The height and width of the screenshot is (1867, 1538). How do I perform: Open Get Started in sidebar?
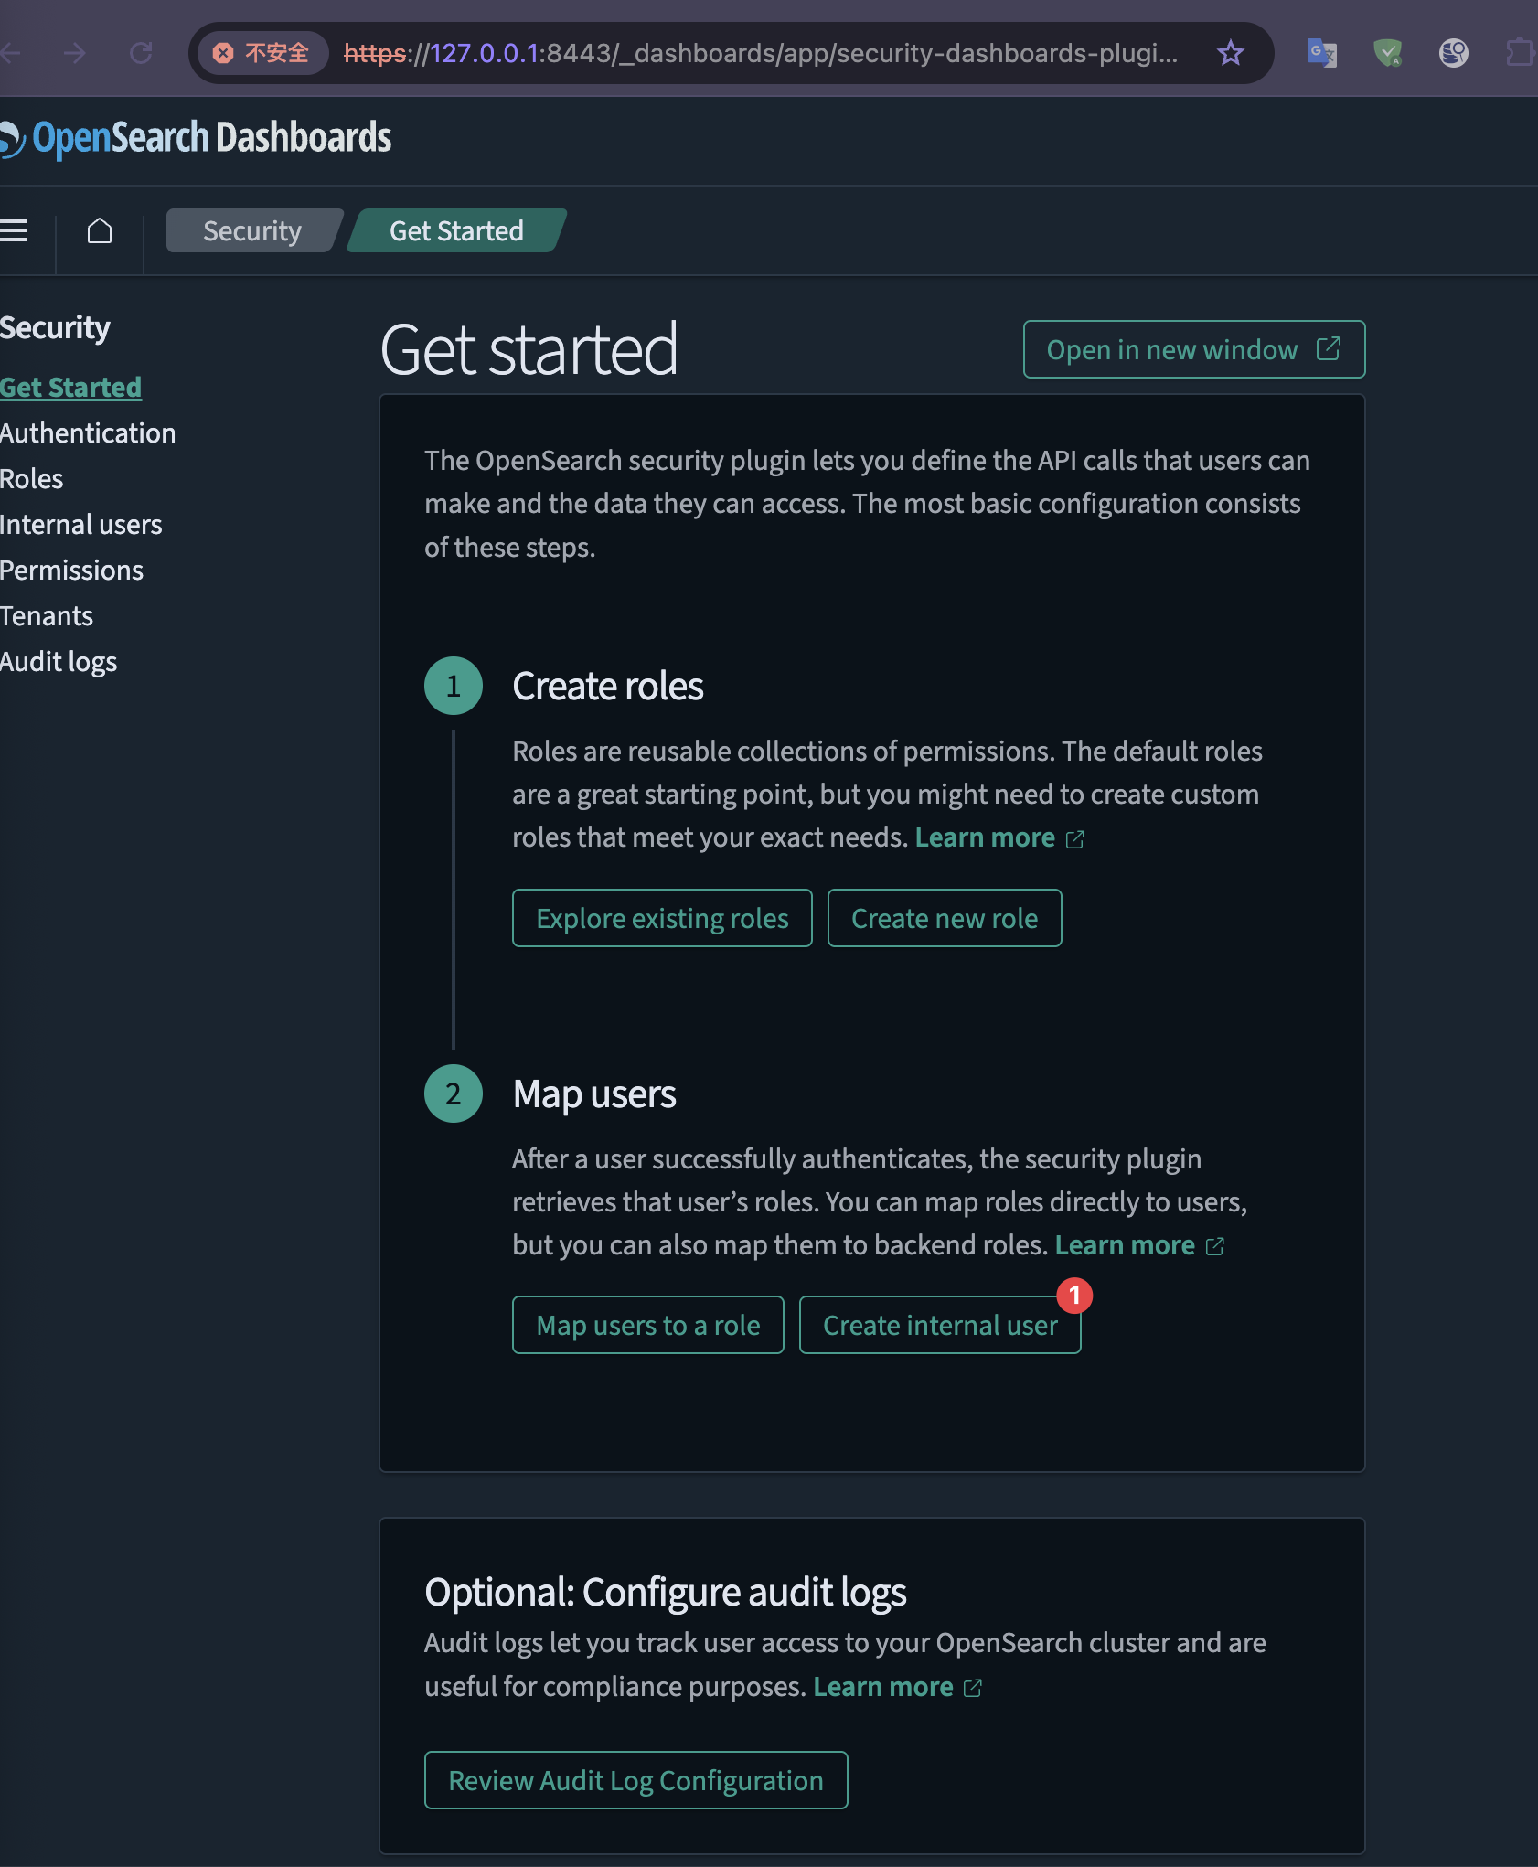coord(70,387)
